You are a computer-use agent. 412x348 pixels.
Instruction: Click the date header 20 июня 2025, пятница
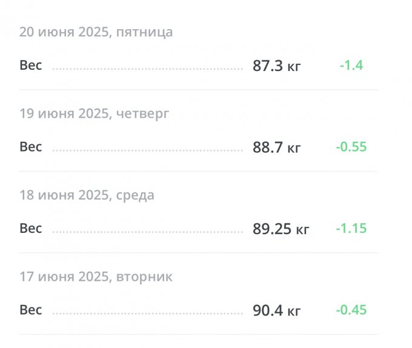pos(96,32)
